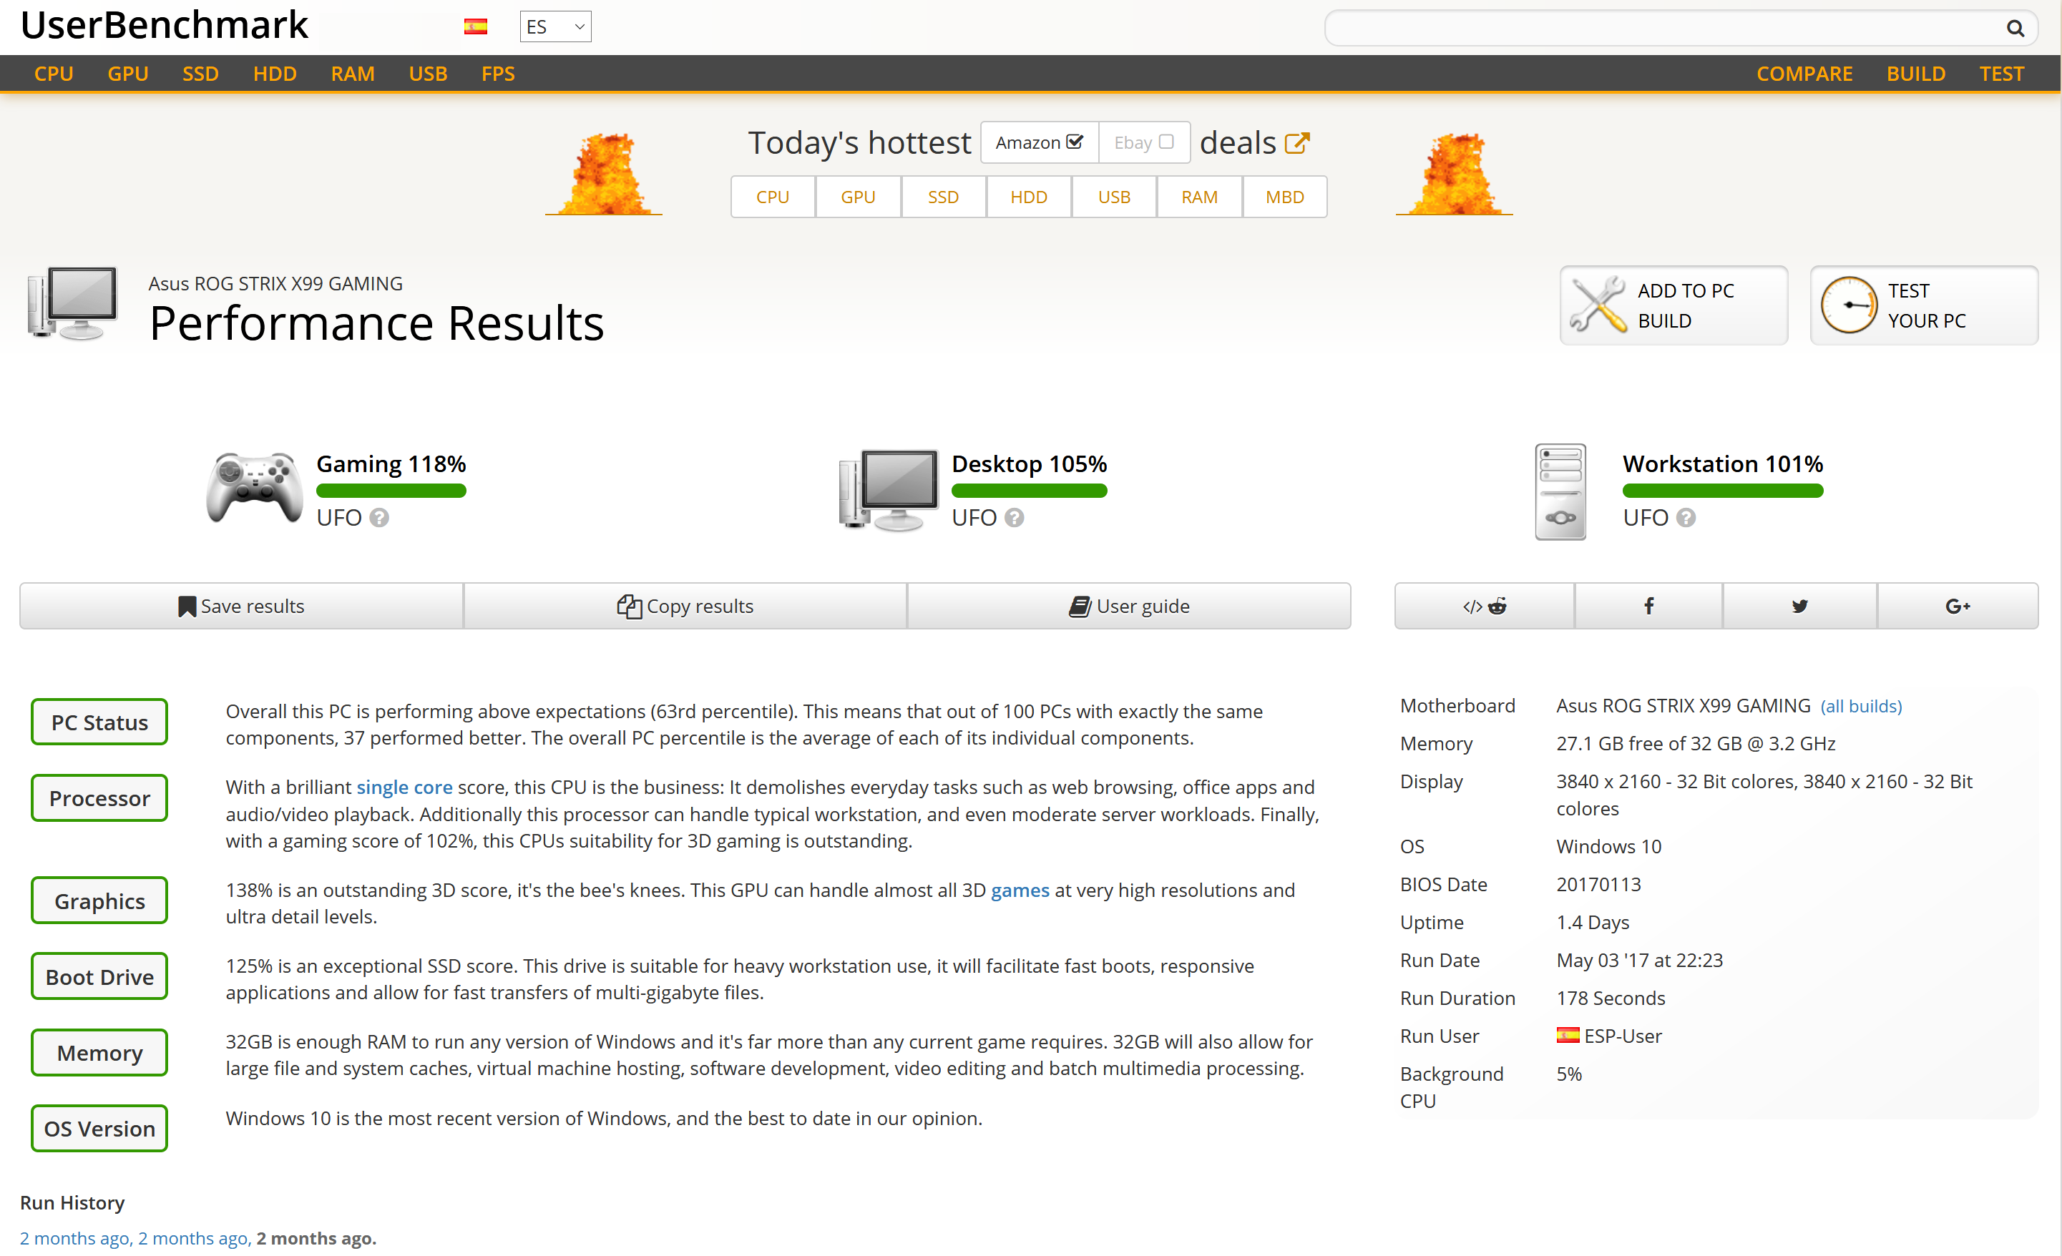Open the SSD nav menu
The width and height of the screenshot is (2062, 1256).
point(200,74)
